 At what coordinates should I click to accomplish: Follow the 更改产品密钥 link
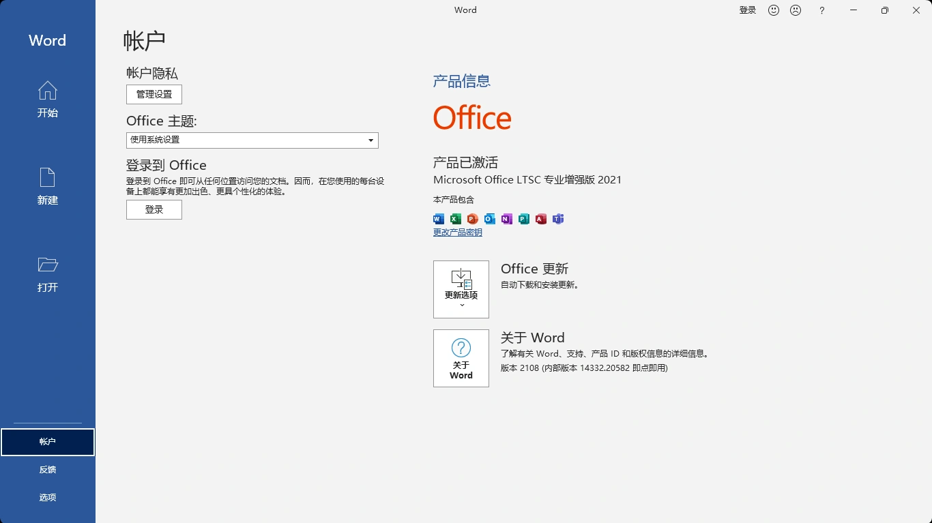[458, 233]
